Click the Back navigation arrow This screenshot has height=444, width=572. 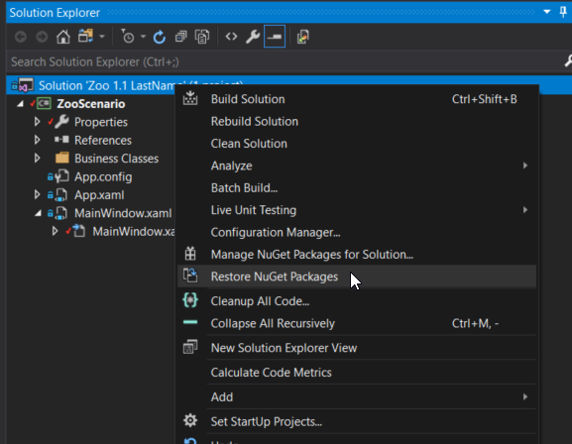tap(21, 37)
